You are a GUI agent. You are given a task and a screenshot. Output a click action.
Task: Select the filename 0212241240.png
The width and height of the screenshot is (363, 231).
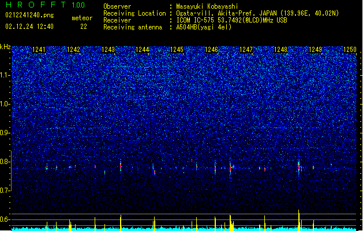[x=29, y=15]
